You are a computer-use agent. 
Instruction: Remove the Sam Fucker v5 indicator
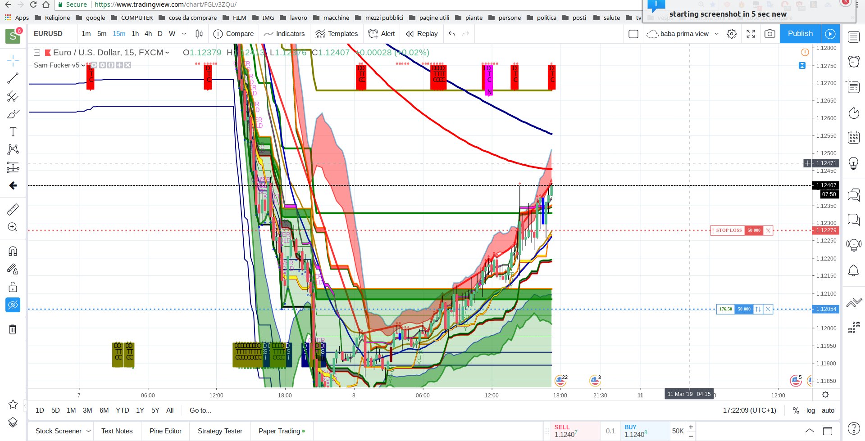128,65
